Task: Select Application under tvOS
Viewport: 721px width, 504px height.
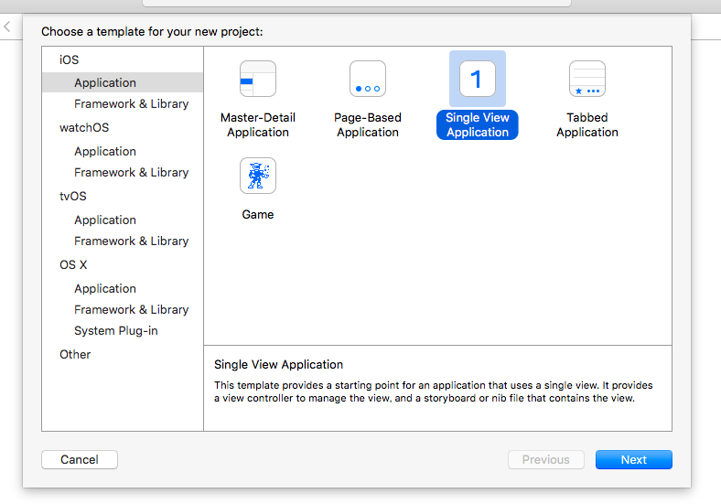Action: coord(105,220)
